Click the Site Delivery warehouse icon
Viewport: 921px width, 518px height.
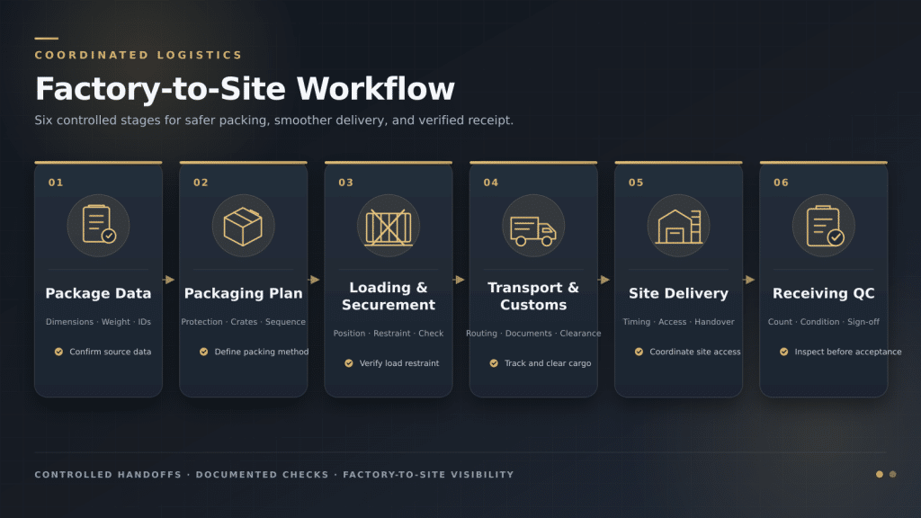pyautogui.click(x=678, y=226)
